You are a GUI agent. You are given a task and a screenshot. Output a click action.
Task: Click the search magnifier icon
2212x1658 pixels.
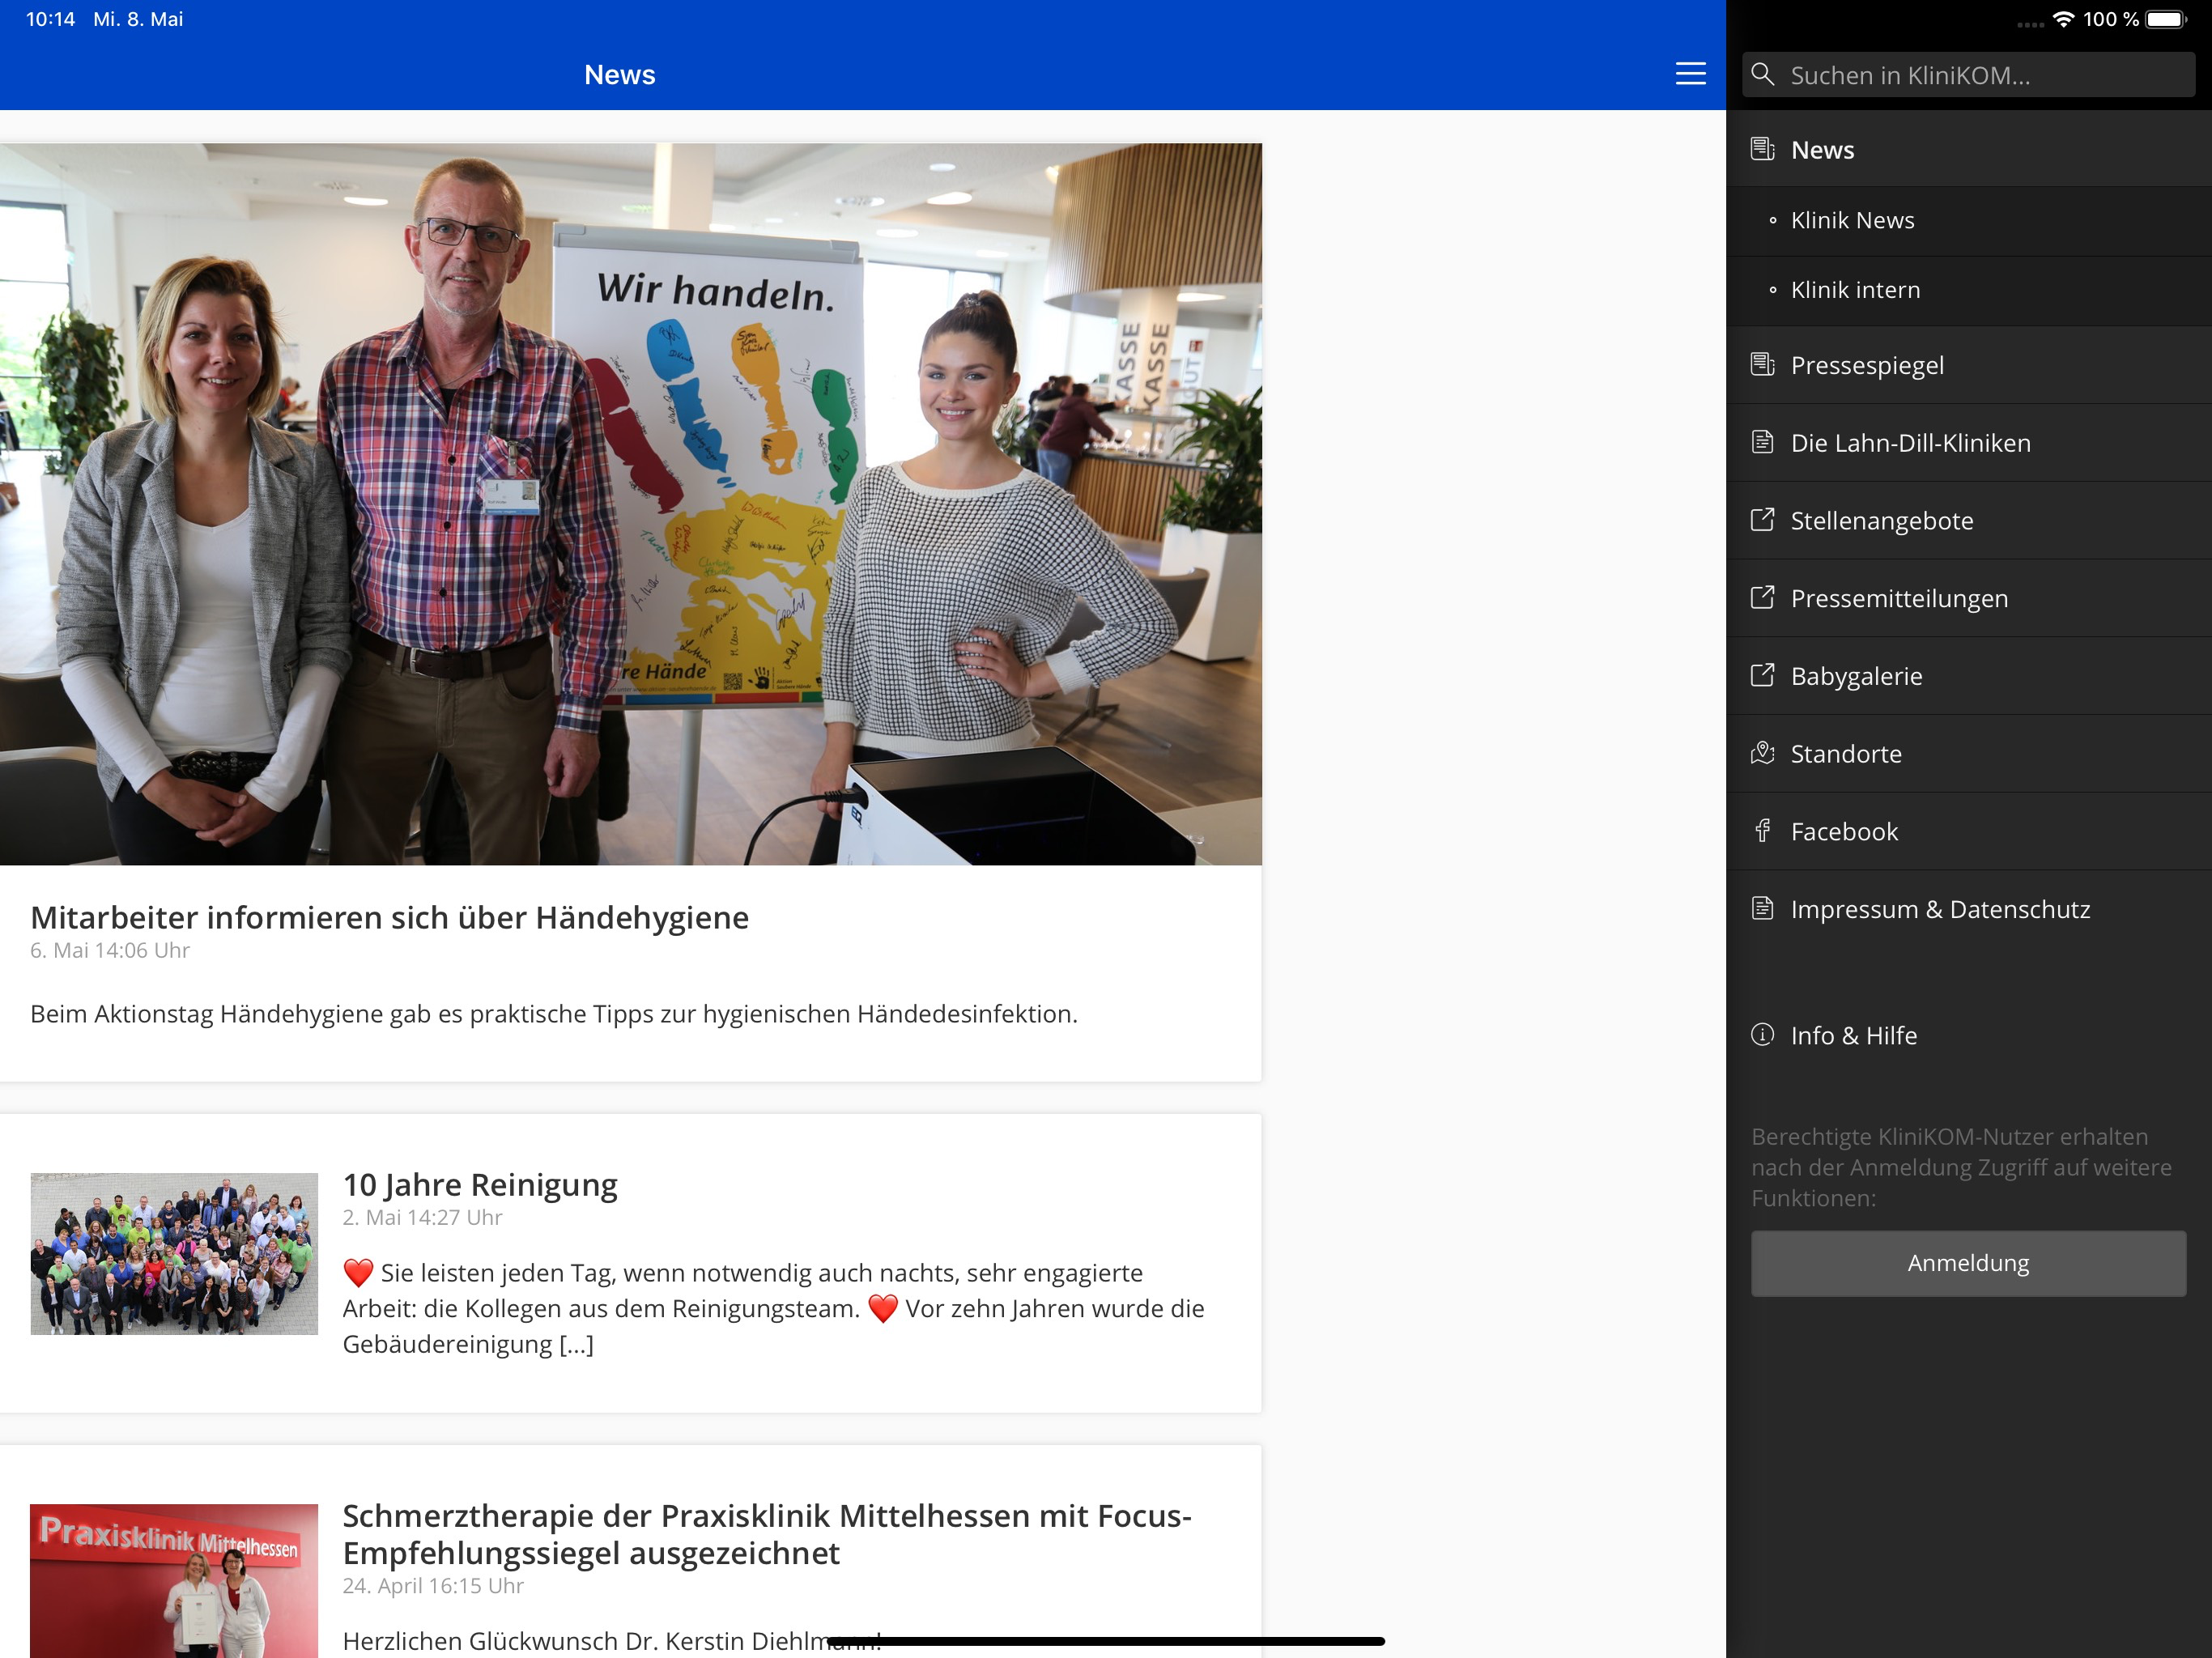1763,75
